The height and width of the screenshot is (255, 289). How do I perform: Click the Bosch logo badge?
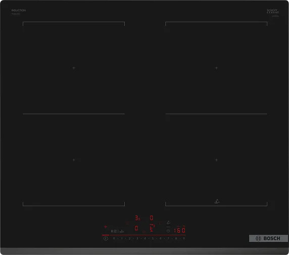(x=268, y=238)
